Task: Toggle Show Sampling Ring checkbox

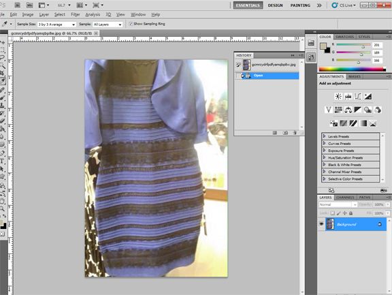Action: (x=131, y=24)
